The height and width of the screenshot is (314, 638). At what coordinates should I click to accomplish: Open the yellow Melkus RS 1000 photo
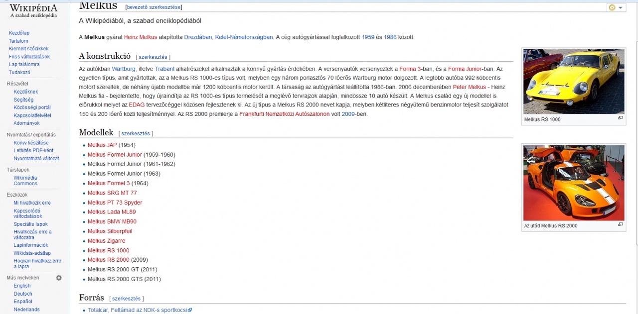tap(573, 82)
